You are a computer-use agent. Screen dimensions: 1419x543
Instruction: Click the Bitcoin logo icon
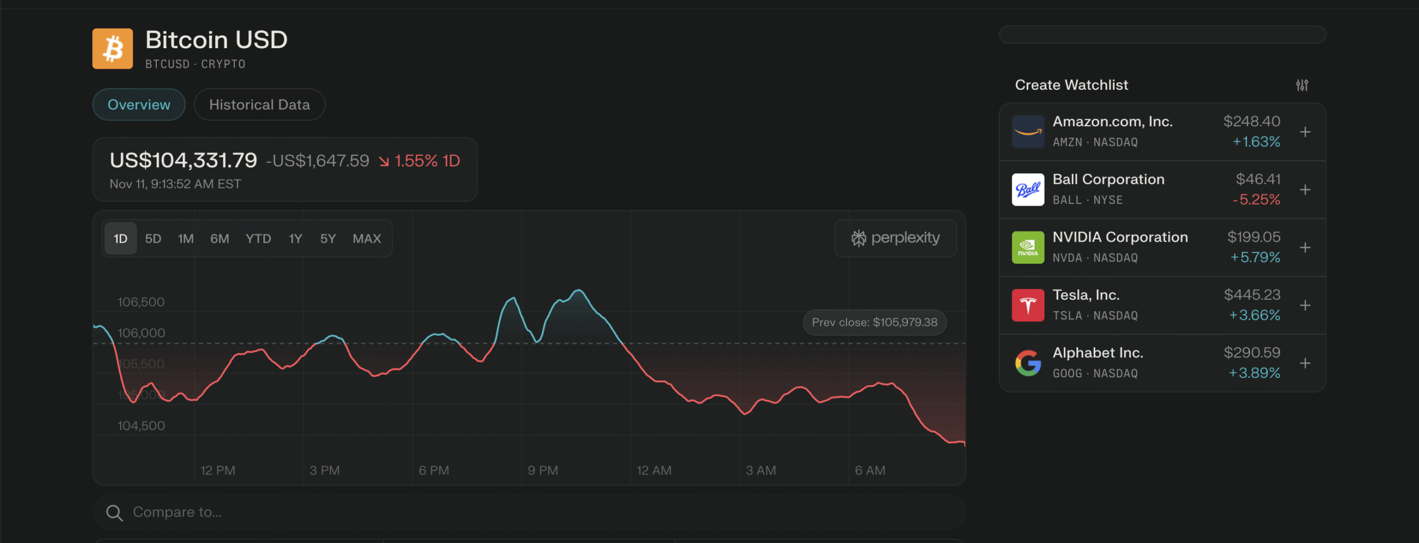[x=113, y=49]
